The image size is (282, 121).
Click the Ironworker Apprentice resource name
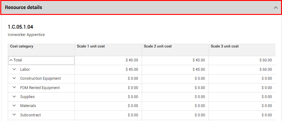point(26,35)
